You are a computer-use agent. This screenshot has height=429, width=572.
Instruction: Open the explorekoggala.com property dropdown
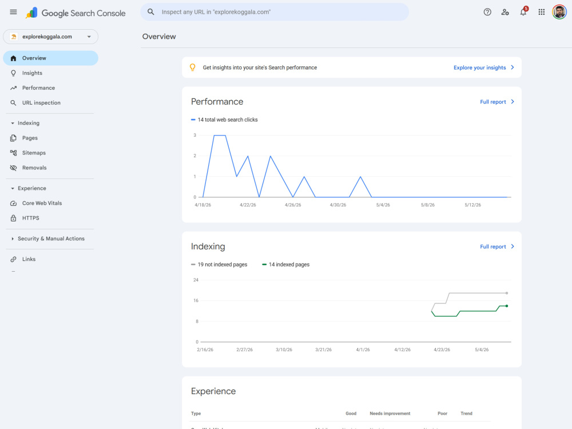[x=51, y=37]
